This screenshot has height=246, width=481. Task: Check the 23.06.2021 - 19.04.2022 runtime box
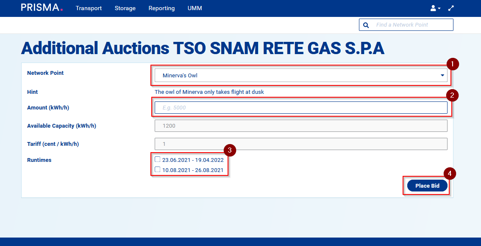pyautogui.click(x=158, y=160)
